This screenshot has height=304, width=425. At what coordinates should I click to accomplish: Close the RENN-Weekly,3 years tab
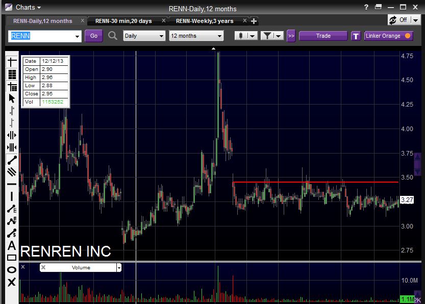point(245,20)
